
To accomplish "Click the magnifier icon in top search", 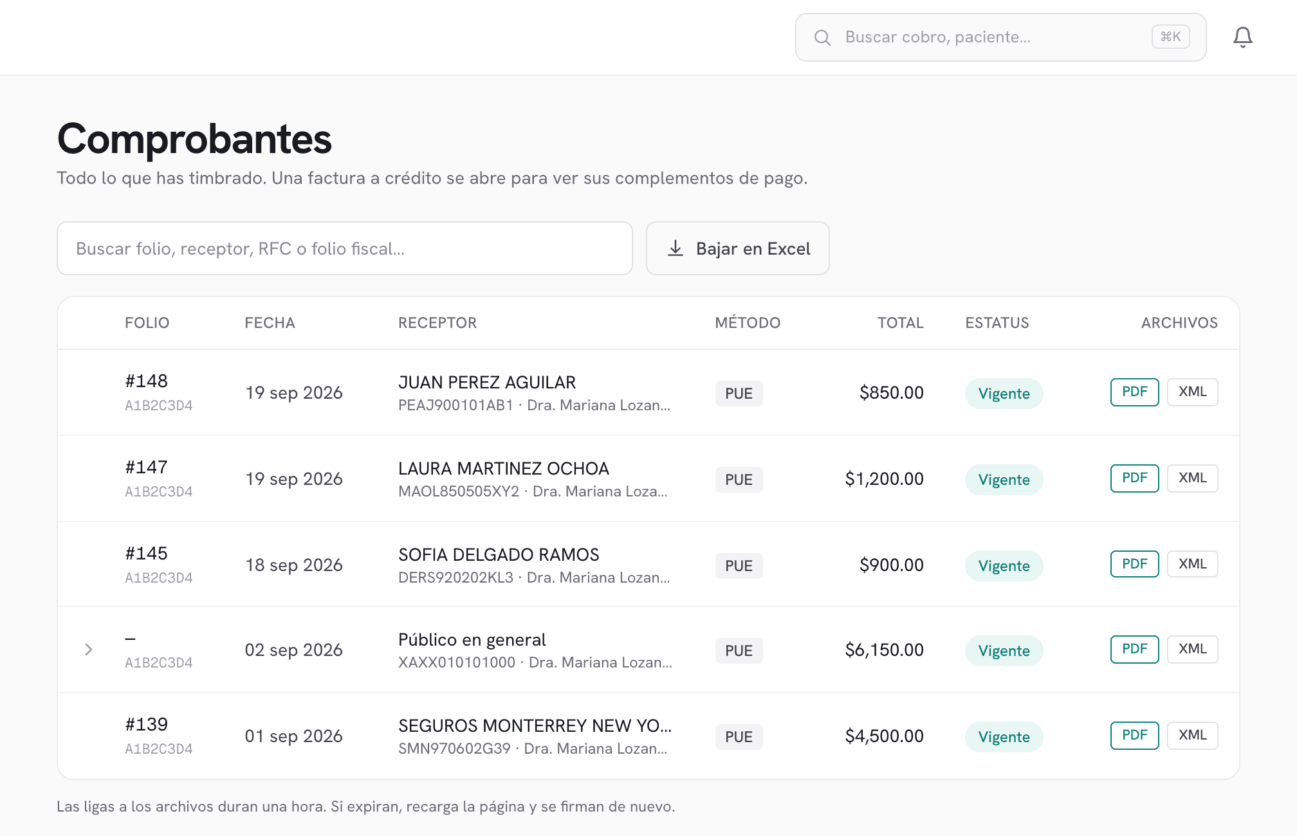I will (822, 37).
